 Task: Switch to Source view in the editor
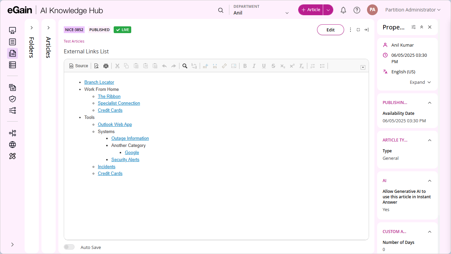click(x=78, y=66)
